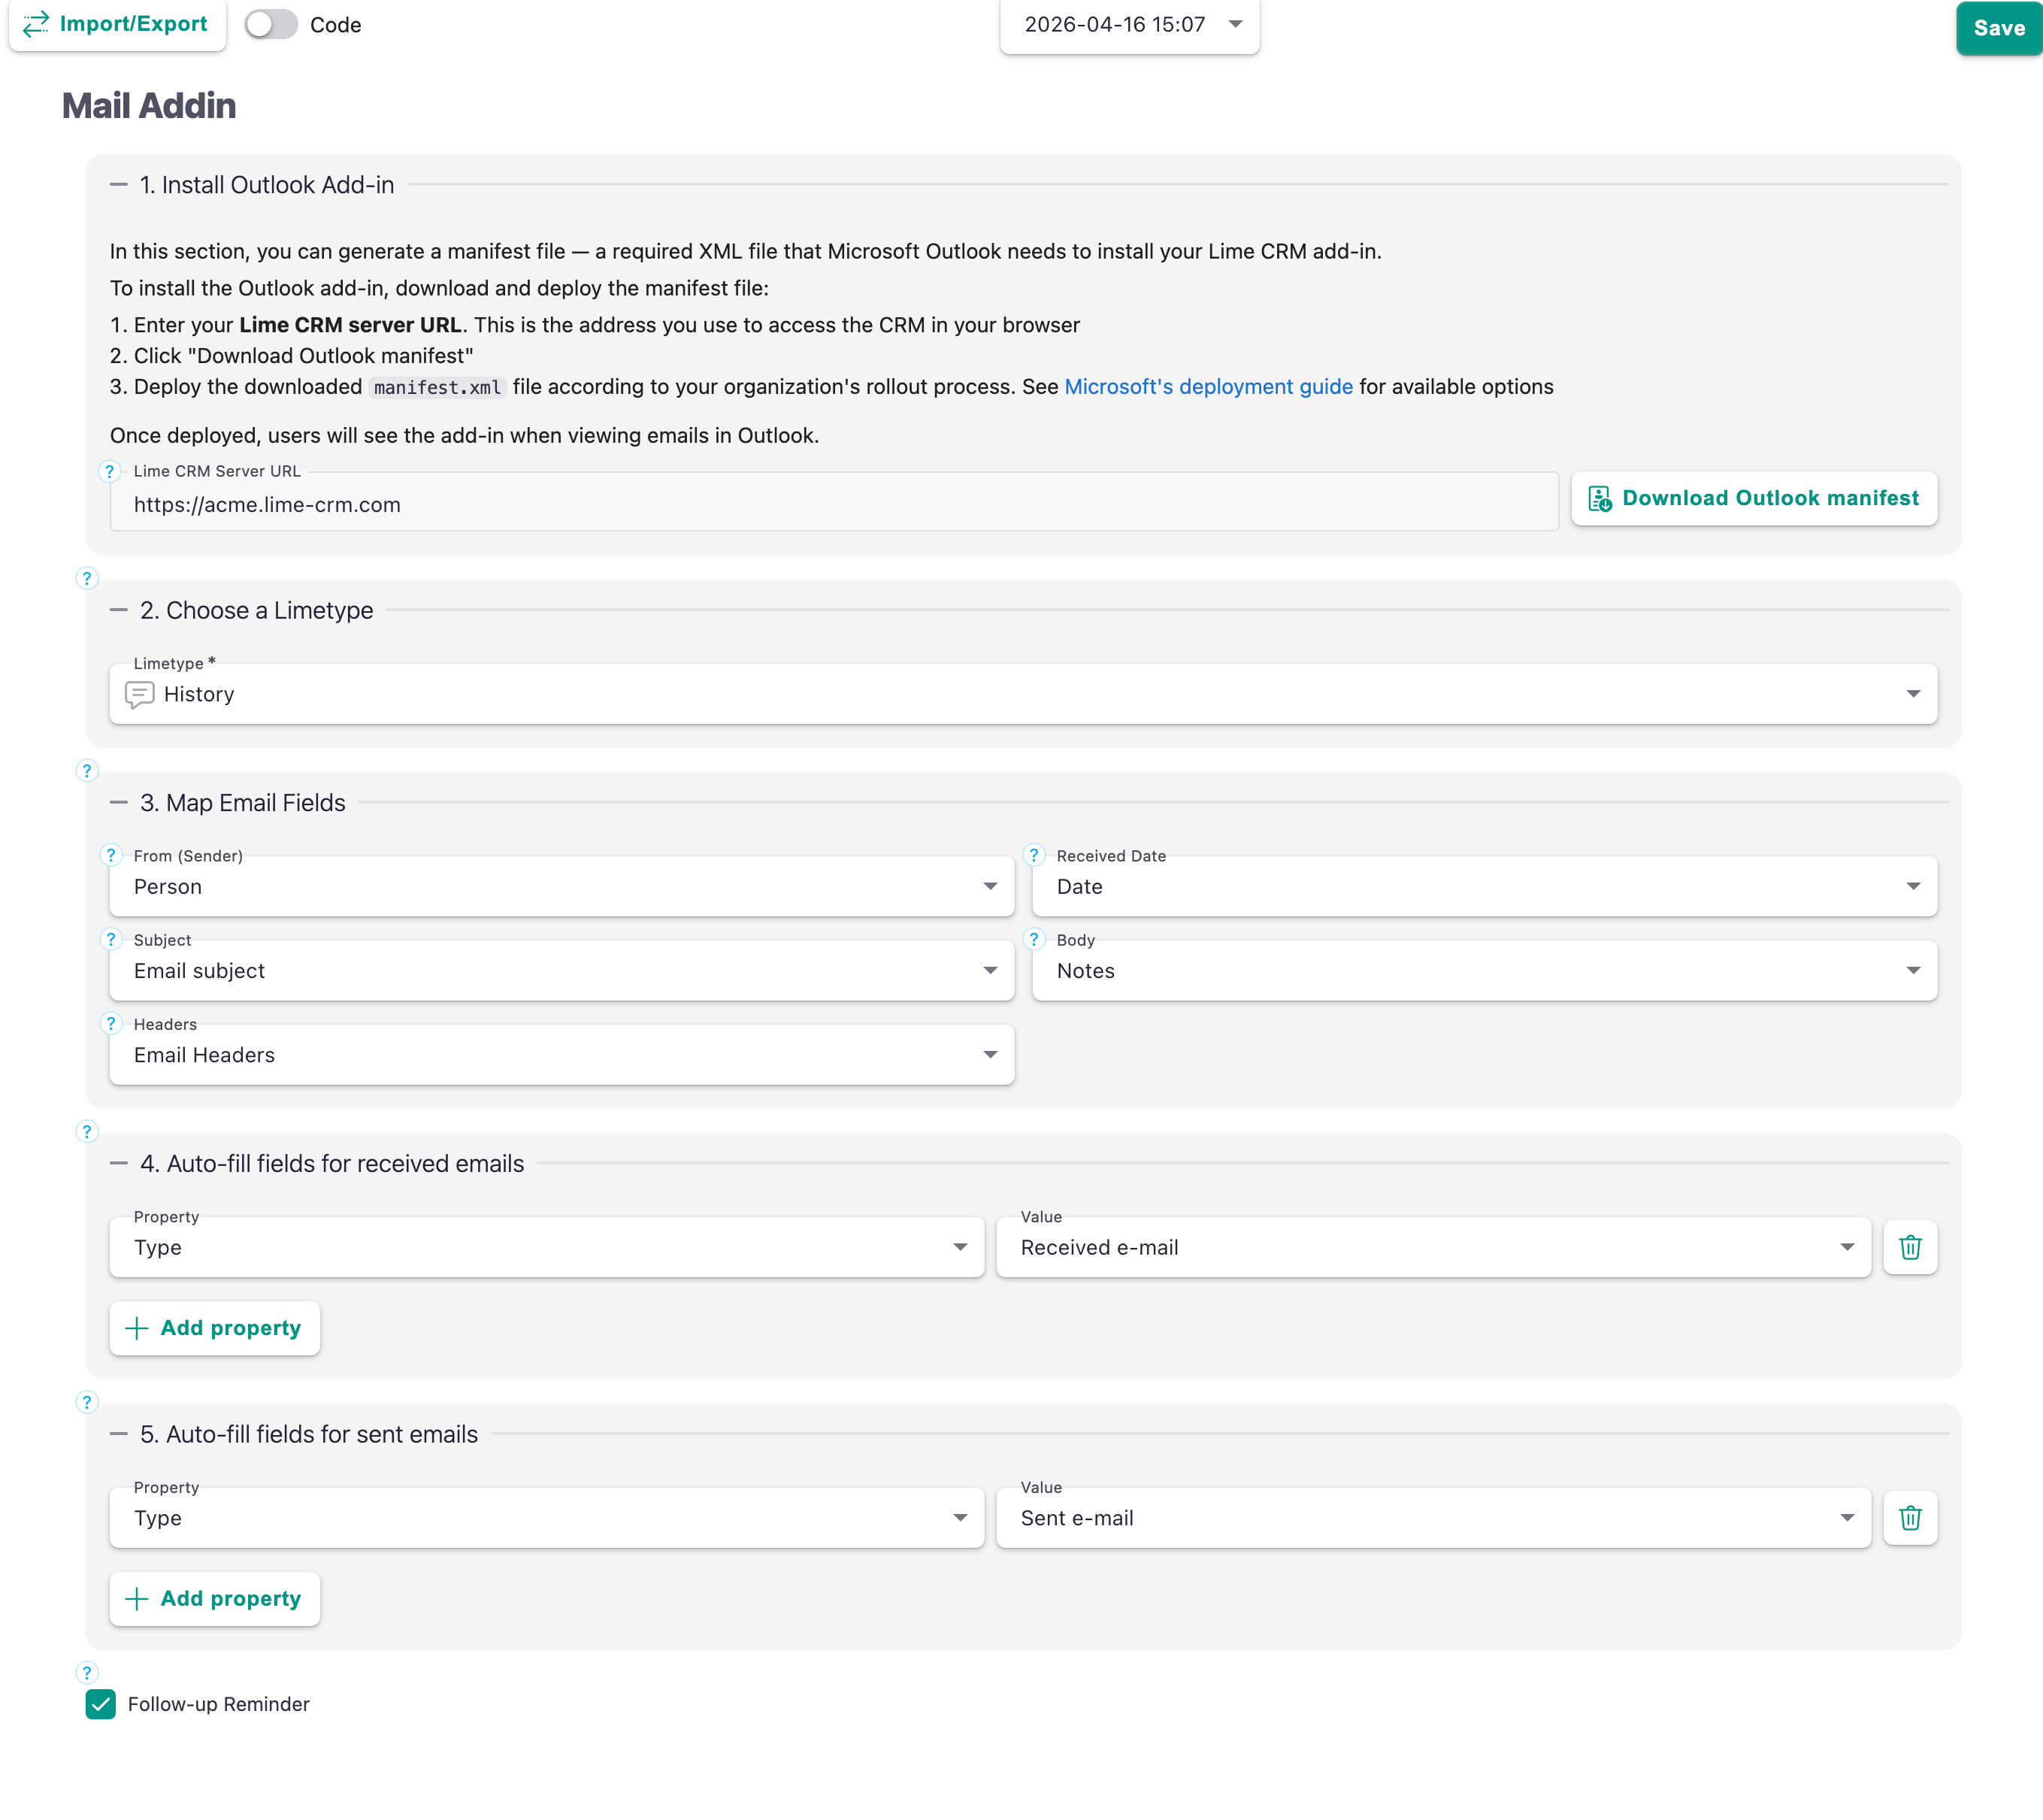Uncheck the Follow-up Reminder checkbox

tap(101, 1705)
